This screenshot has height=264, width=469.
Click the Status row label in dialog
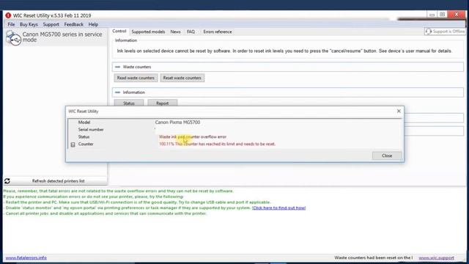(84, 137)
